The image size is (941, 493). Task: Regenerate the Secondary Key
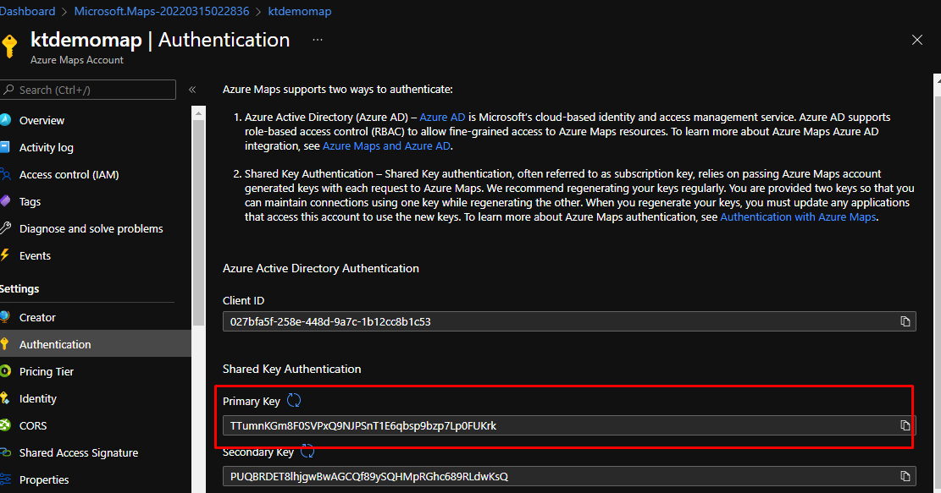pyautogui.click(x=307, y=451)
